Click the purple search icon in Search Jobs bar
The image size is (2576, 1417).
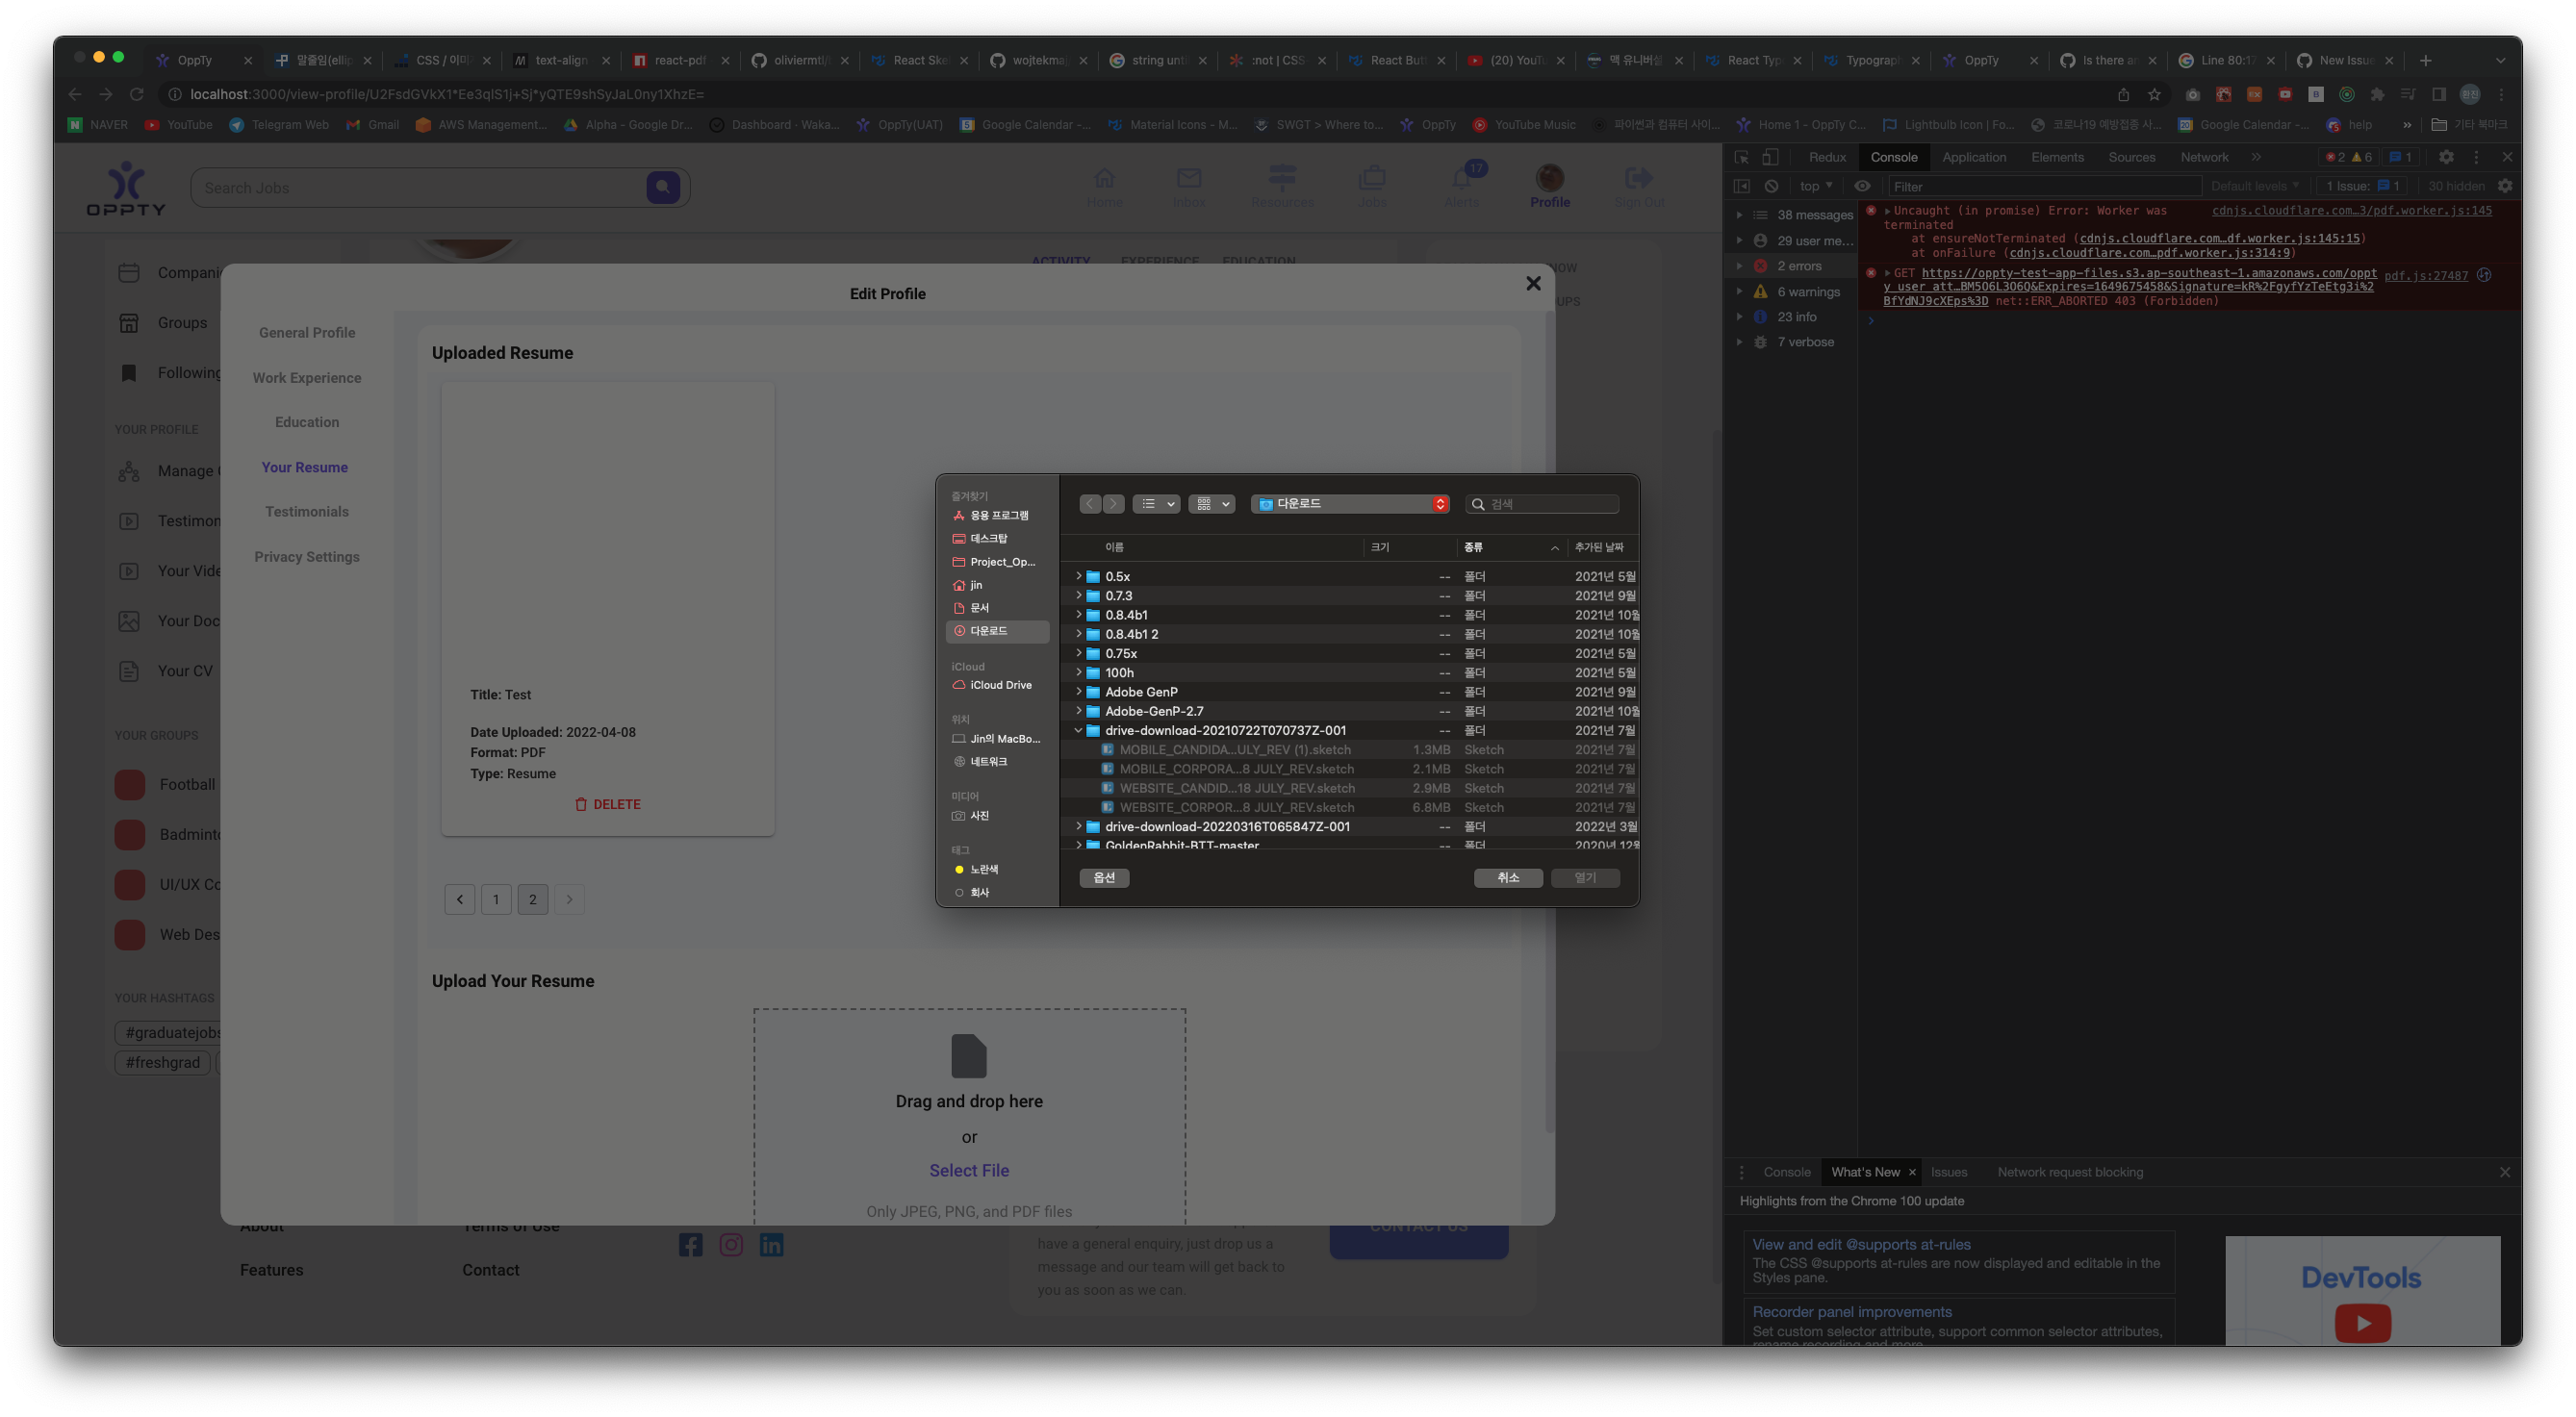point(663,187)
